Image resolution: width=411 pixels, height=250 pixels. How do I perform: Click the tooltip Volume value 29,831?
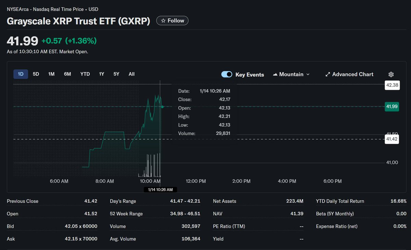[223, 133]
